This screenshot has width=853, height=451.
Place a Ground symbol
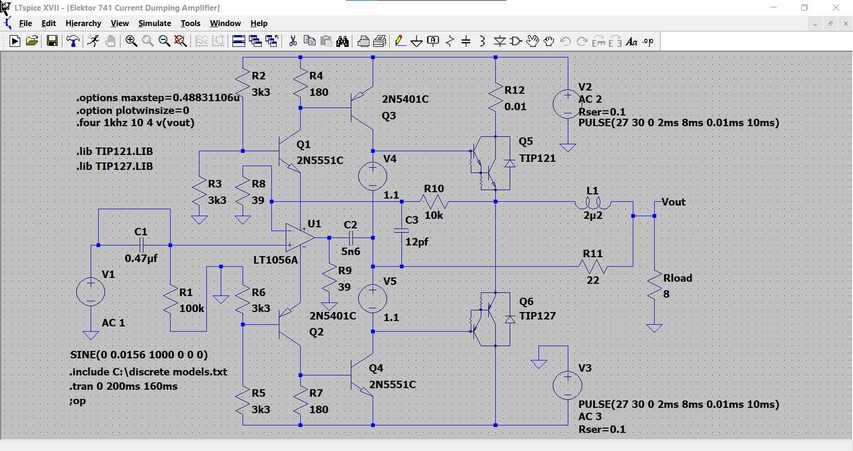click(x=417, y=41)
